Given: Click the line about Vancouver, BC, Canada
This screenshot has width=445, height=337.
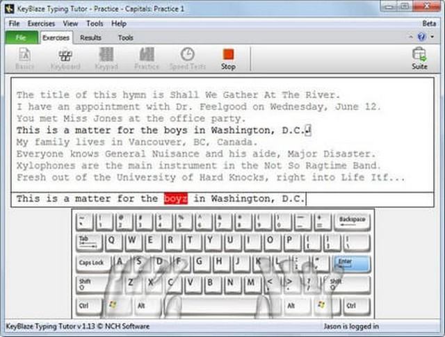Looking at the screenshot, I should tap(137, 142).
